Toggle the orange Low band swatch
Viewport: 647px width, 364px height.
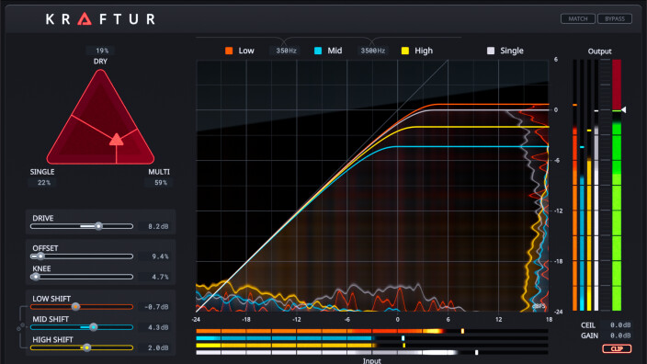pos(229,51)
